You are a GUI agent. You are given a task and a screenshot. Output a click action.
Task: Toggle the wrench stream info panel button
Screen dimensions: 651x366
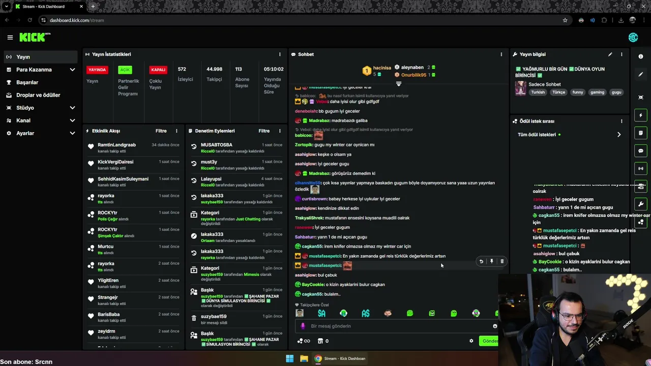click(641, 204)
